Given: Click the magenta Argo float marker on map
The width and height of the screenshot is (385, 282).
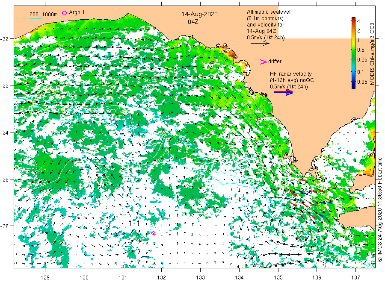Looking at the screenshot, I should 153,233.
